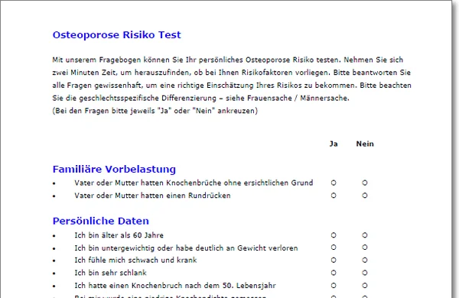Select Ja for Eltern hatten einen Rundrücken
Viewport: 459px width, 298px height.
(334, 196)
